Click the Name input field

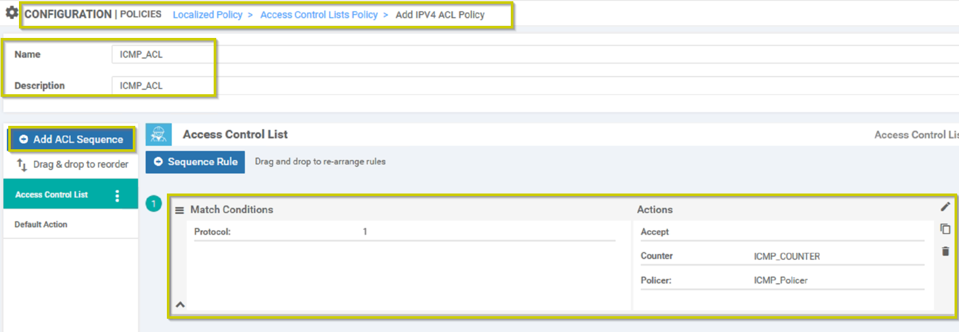[x=535, y=54]
